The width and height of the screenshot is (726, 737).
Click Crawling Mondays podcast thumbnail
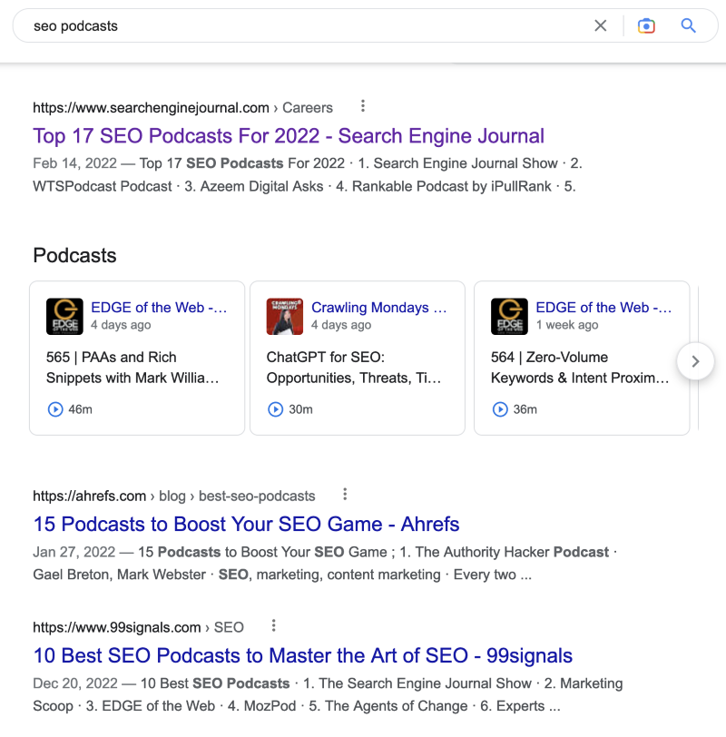coord(285,317)
